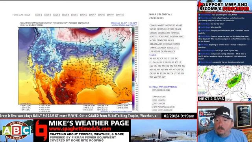Screen dimensions: 252x142
Task: Click the host webcam video feed
Action: (224, 122)
